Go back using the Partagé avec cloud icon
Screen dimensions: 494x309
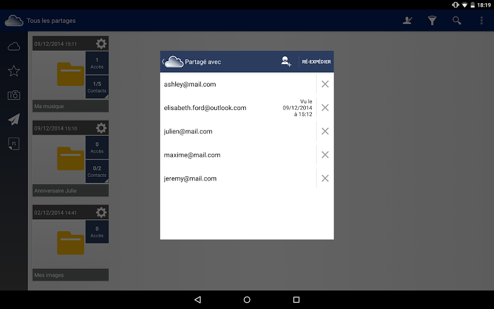pyautogui.click(x=173, y=62)
